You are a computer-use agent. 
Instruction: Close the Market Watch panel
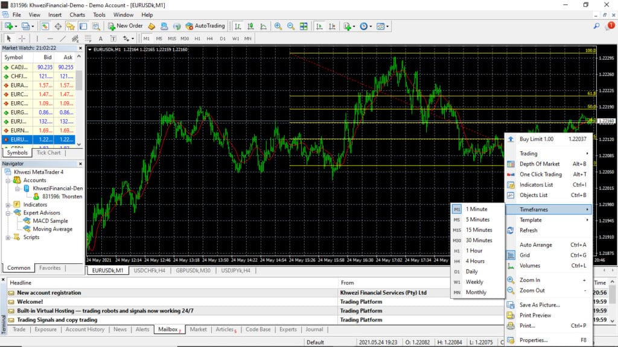(x=80, y=48)
